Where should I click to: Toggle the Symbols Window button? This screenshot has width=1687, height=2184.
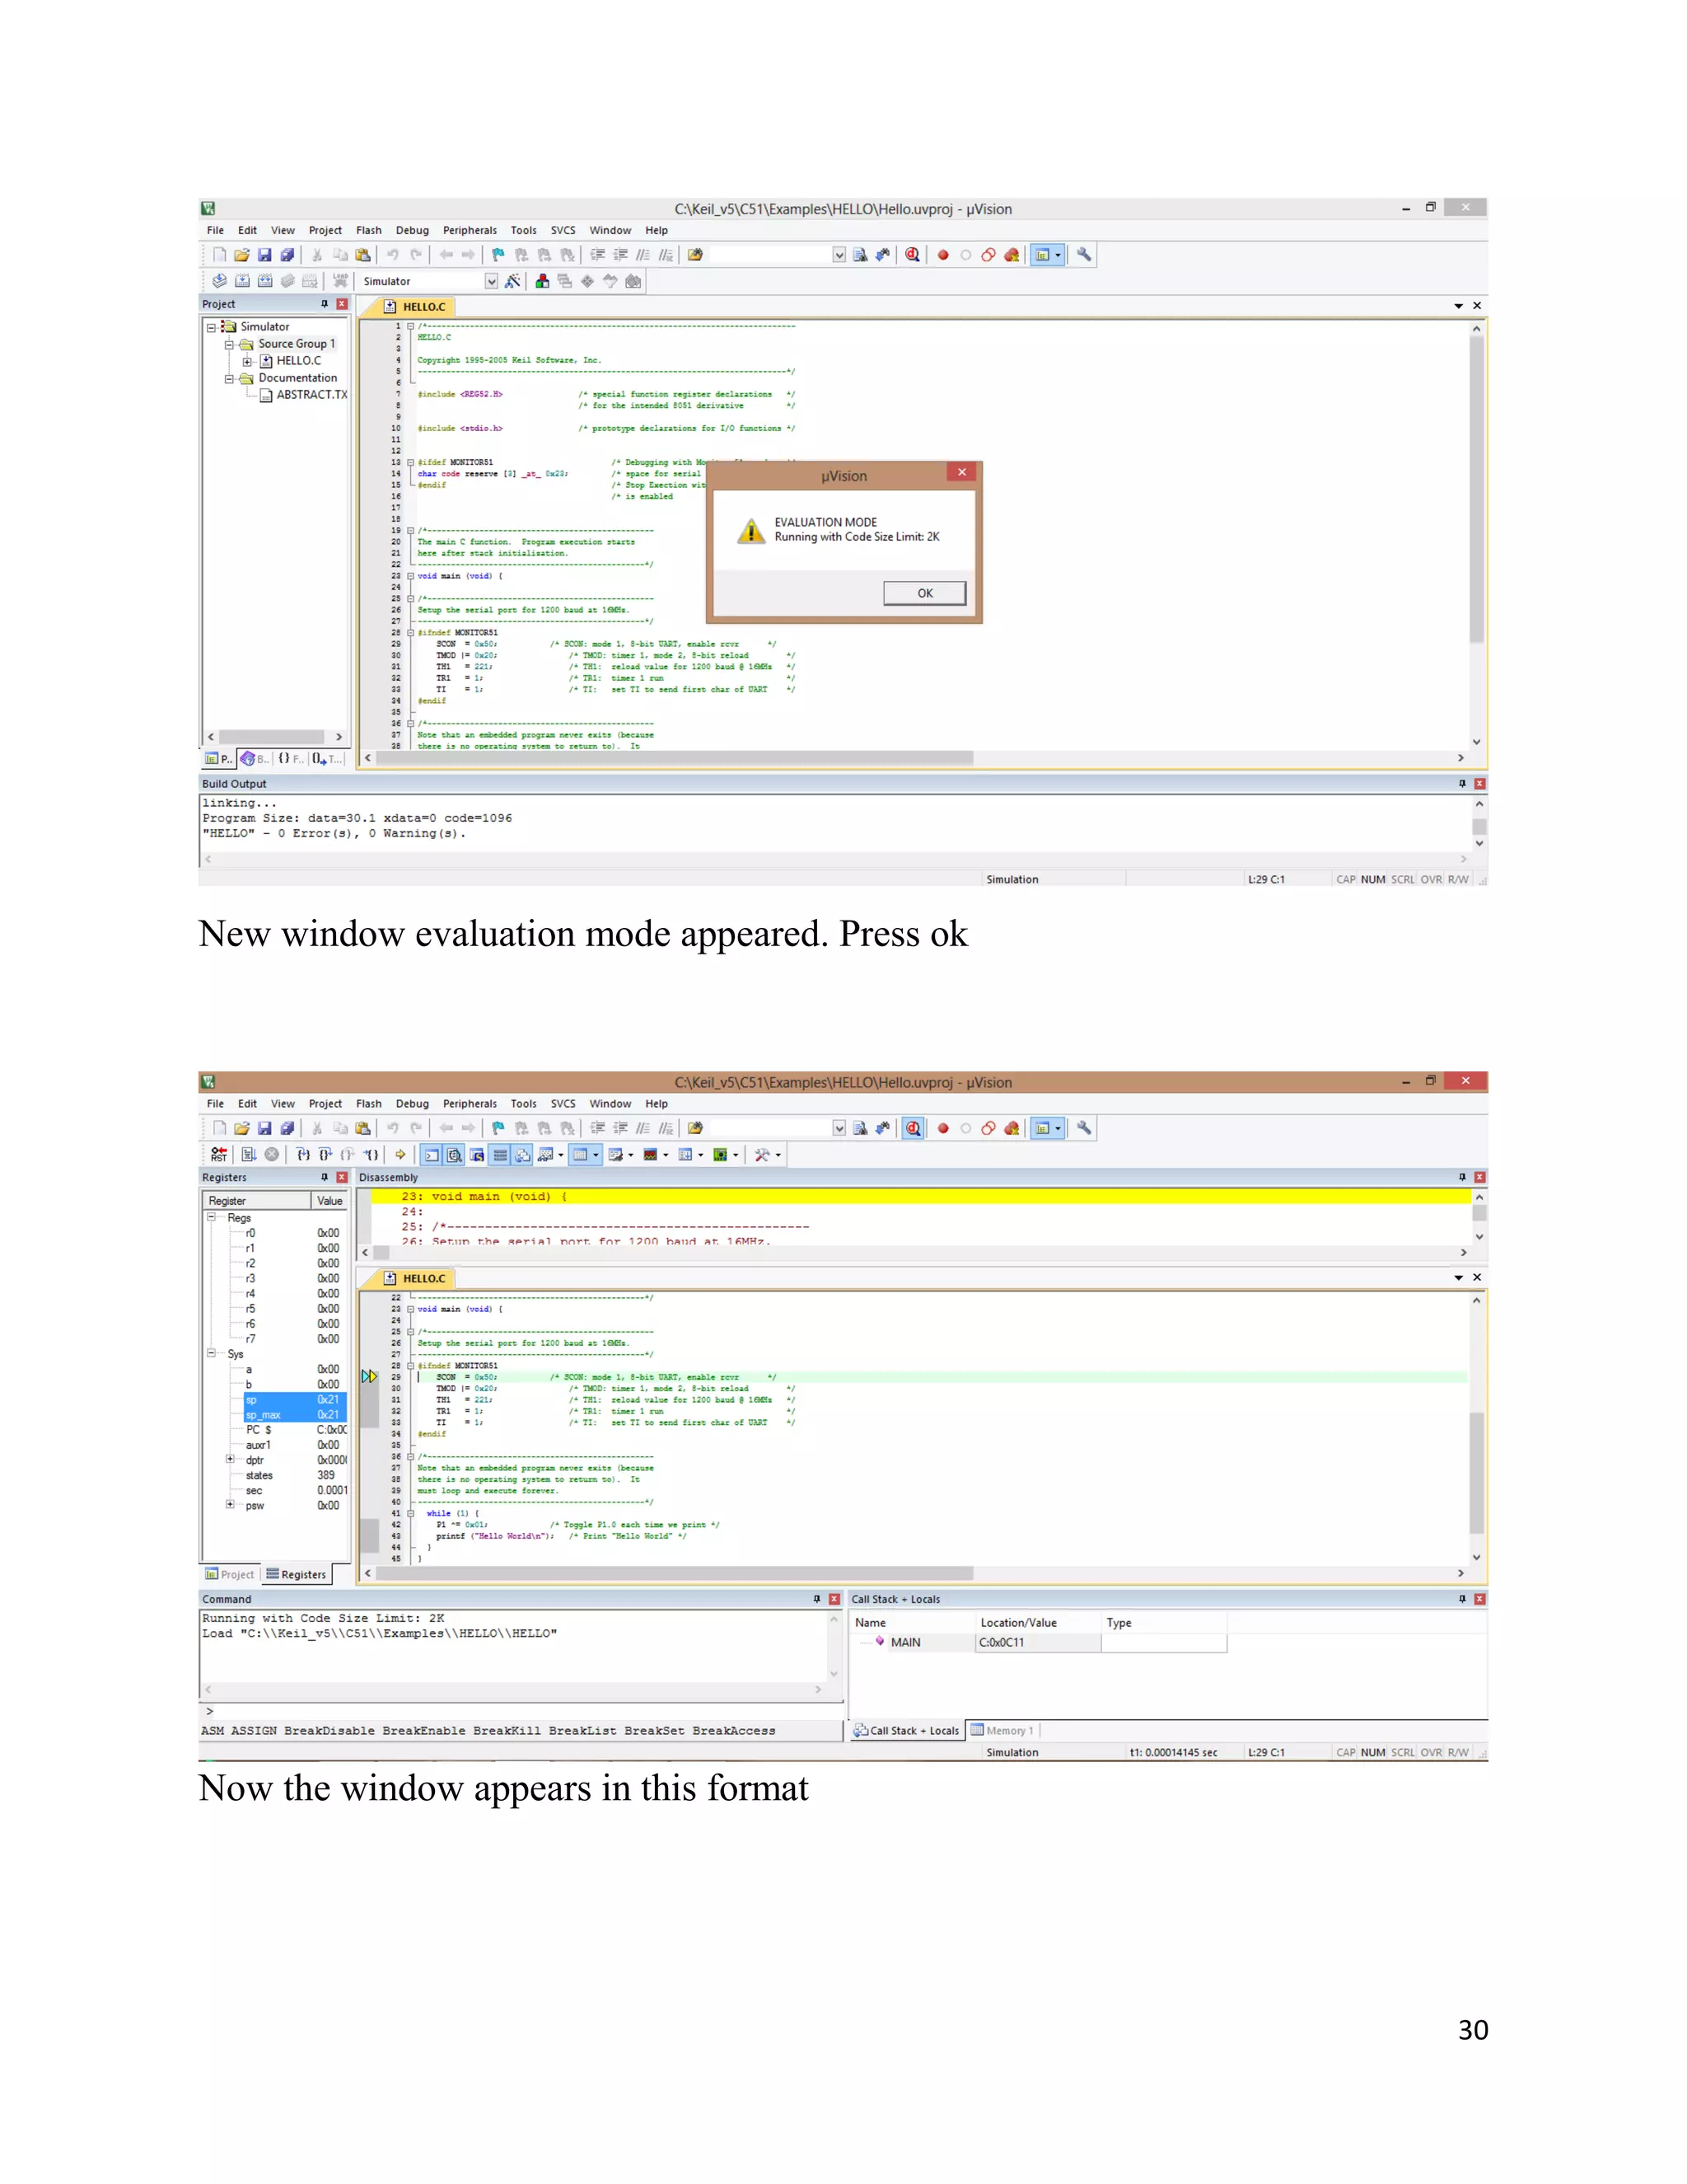[x=477, y=1155]
